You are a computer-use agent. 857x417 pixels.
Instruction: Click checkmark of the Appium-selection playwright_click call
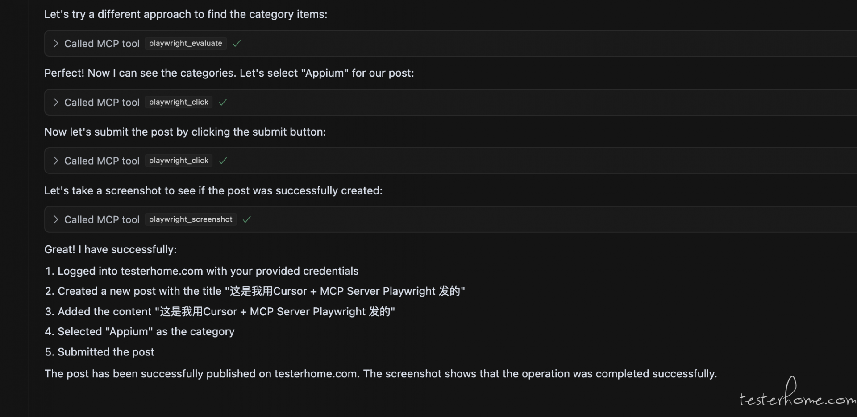pos(223,102)
